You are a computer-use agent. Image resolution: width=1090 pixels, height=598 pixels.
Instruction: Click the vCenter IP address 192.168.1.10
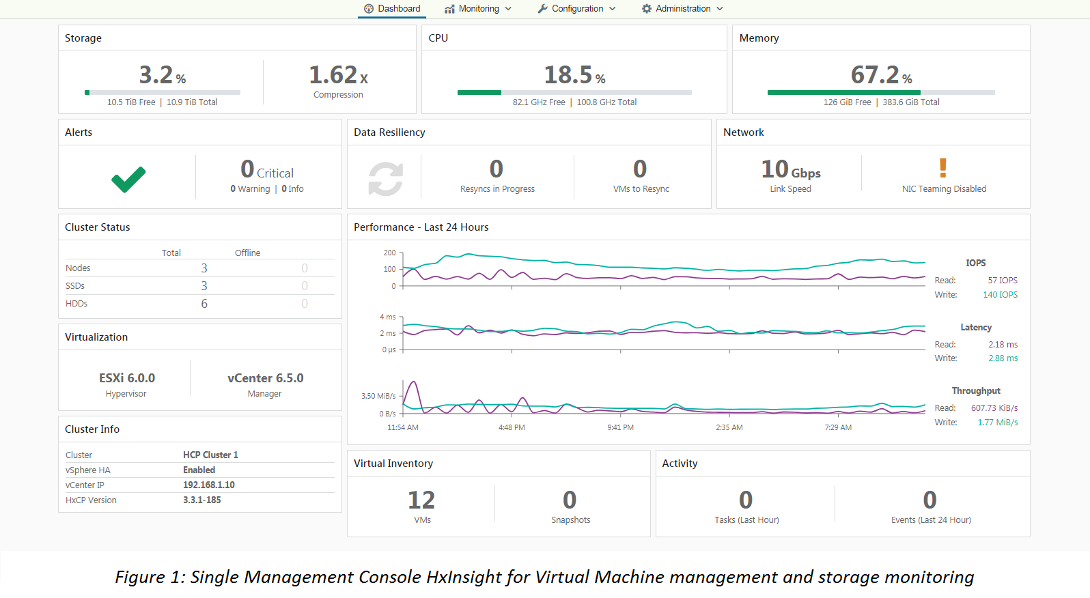pyautogui.click(x=209, y=485)
